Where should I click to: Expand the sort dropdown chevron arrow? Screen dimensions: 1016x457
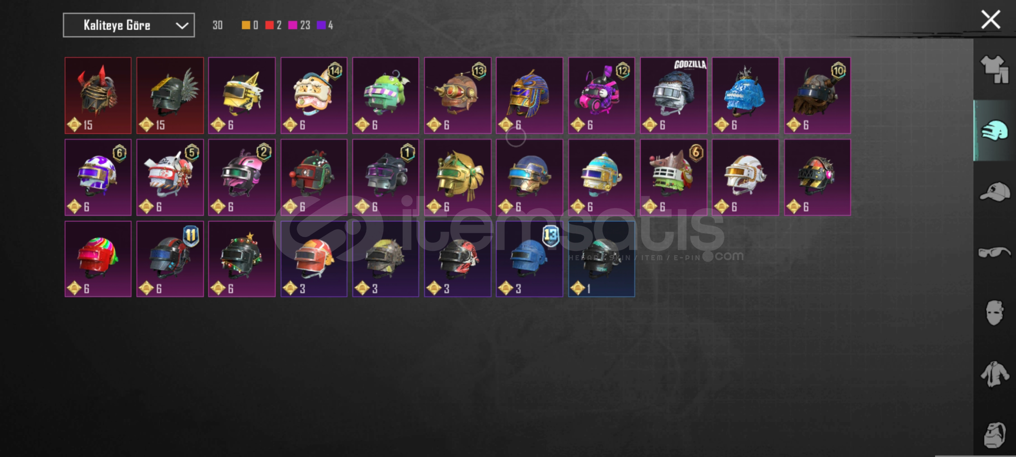point(182,25)
